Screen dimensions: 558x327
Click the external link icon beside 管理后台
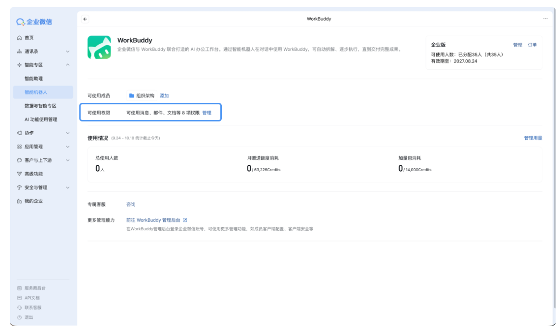[x=185, y=220]
